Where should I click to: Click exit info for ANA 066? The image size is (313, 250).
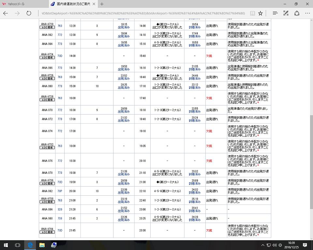167,68
